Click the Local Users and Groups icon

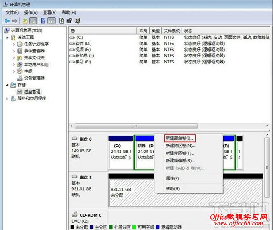20,64
